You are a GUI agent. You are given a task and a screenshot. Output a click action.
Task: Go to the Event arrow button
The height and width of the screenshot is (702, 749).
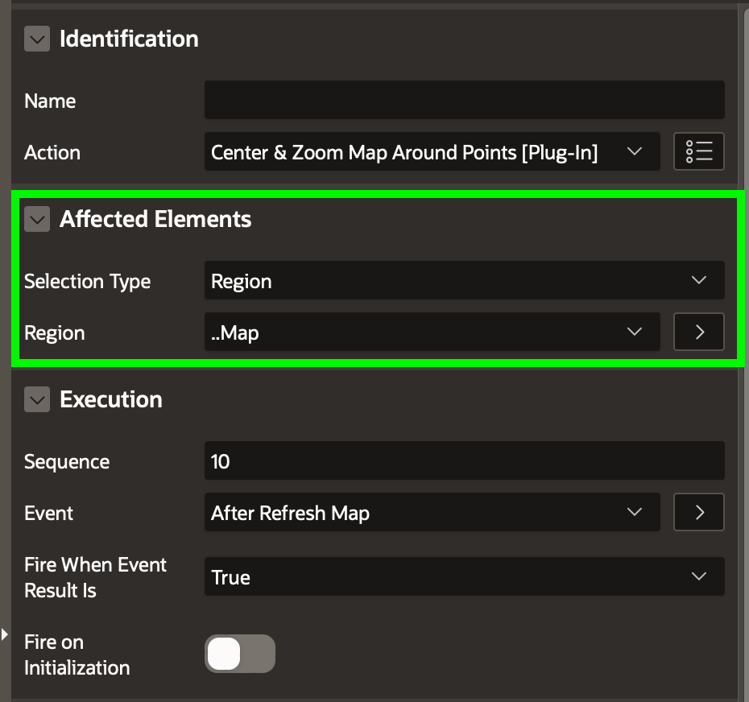click(698, 513)
